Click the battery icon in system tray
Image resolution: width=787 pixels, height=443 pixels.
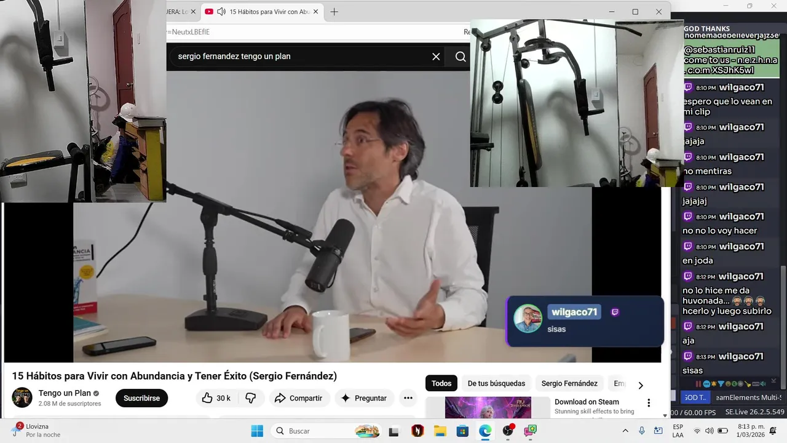[723, 431]
